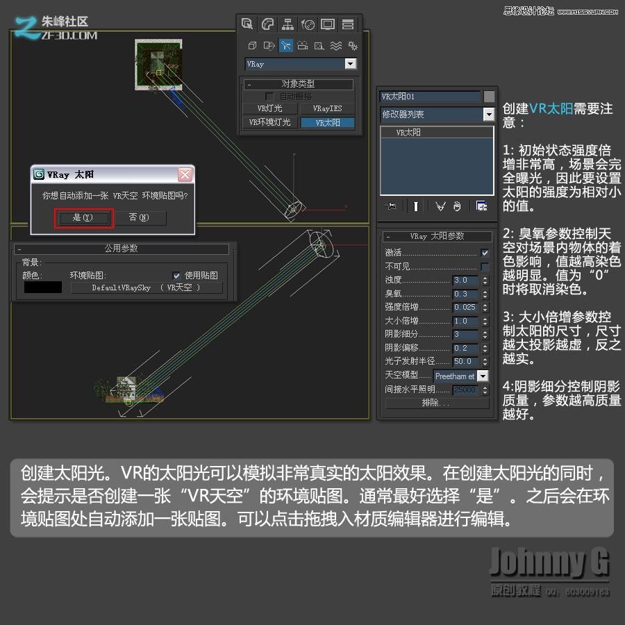This screenshot has width=625, height=625.
Task: Click the 光子发射半径 spinner arrows
Action: pos(485,362)
